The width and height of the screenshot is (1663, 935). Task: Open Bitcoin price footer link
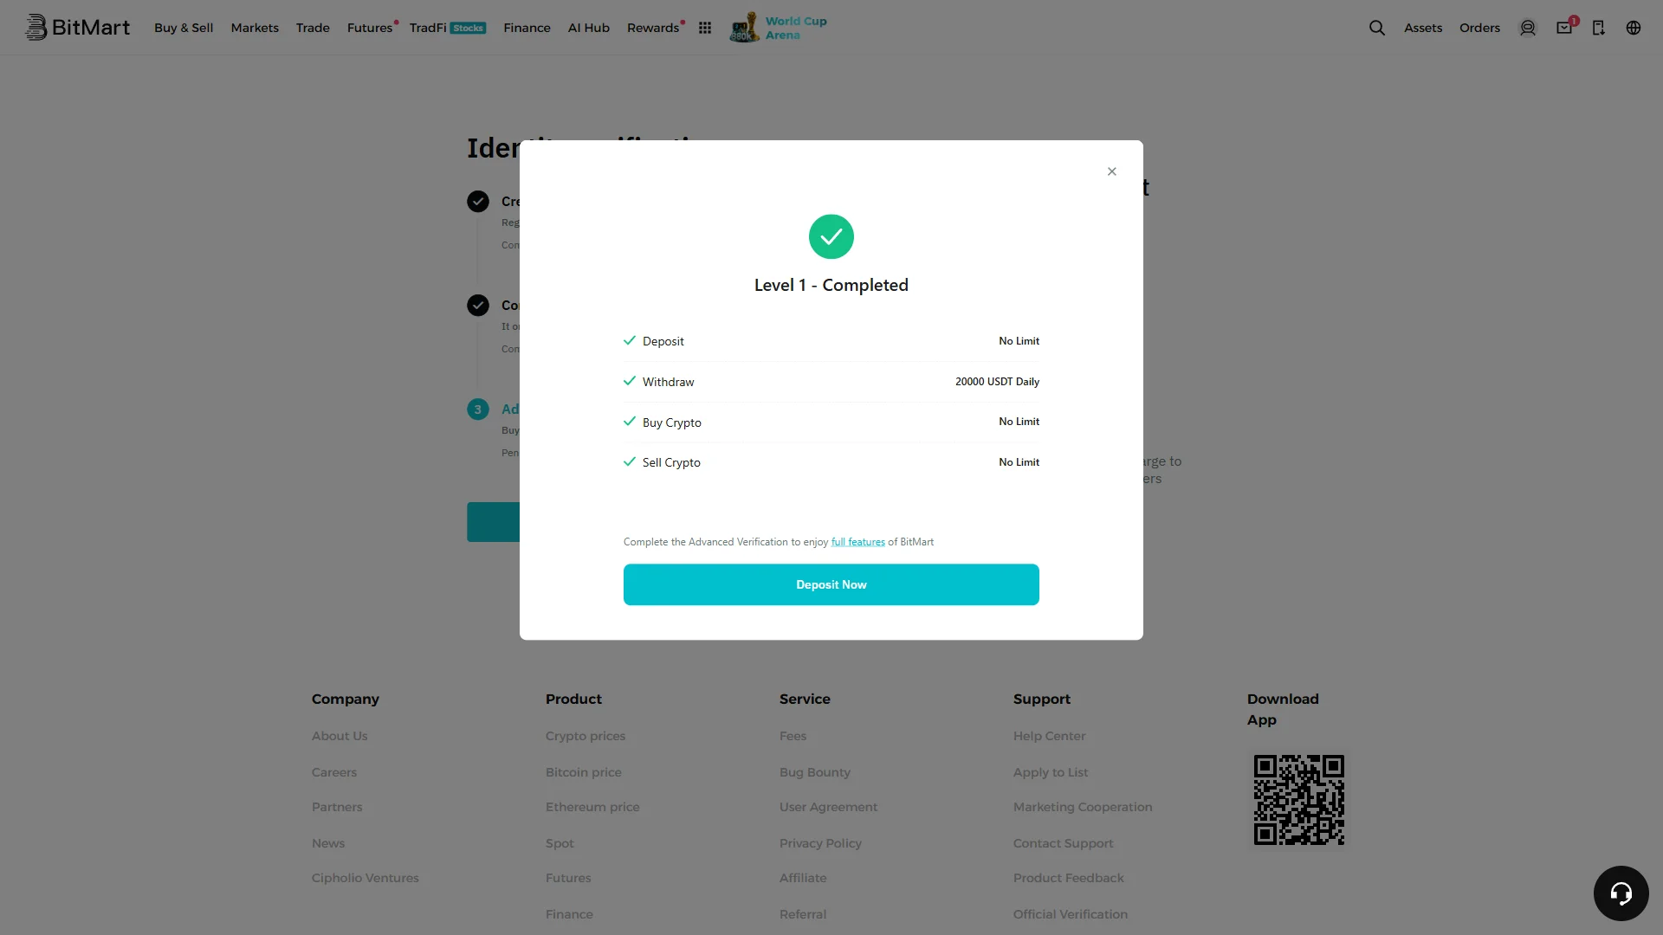[x=584, y=772]
